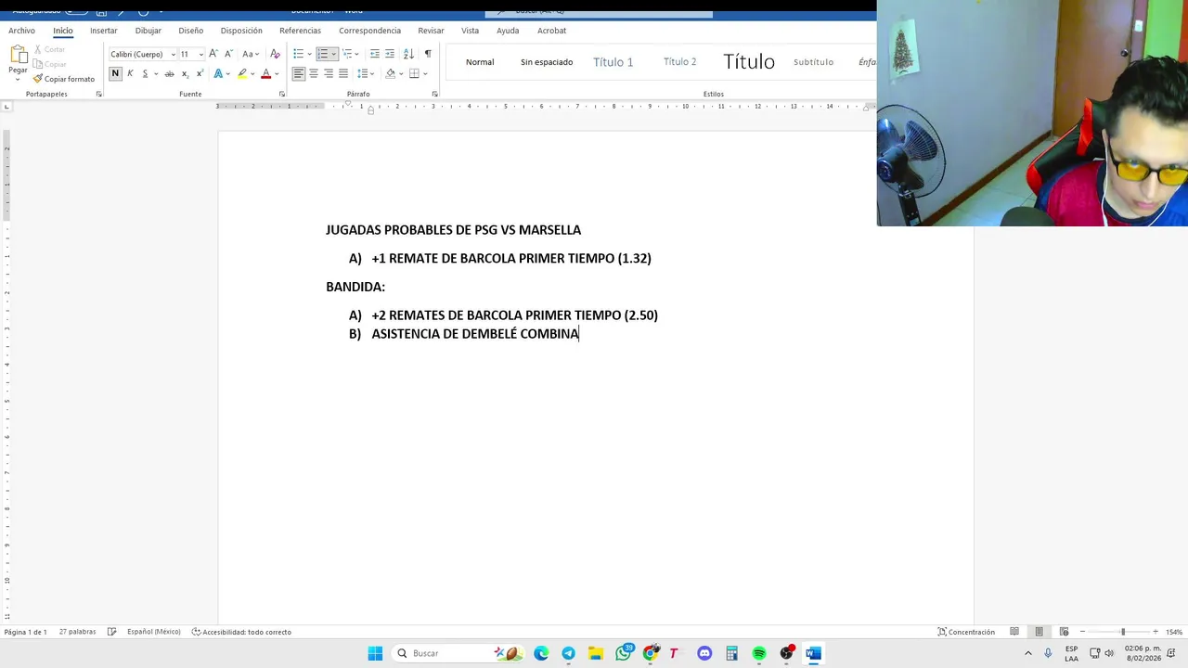Switch to Diseño tab
Image resolution: width=1188 pixels, height=668 pixels.
coord(190,31)
